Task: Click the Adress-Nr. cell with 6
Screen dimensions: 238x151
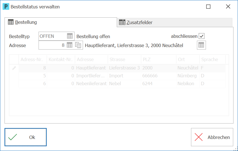Action: 33,84
